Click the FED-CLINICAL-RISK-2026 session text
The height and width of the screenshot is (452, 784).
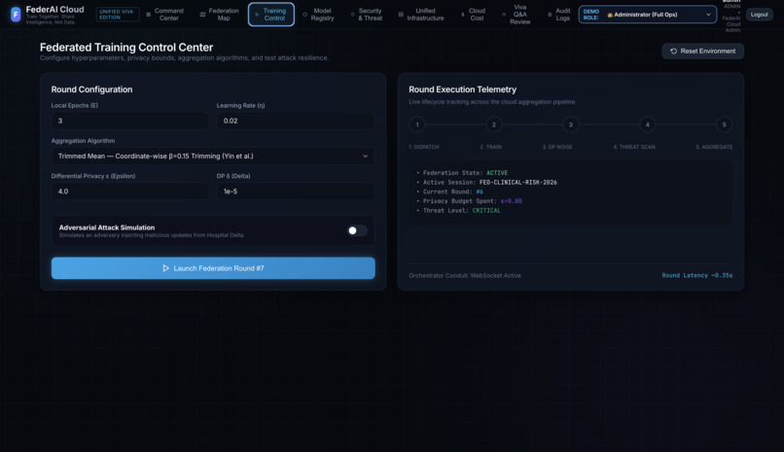point(518,183)
